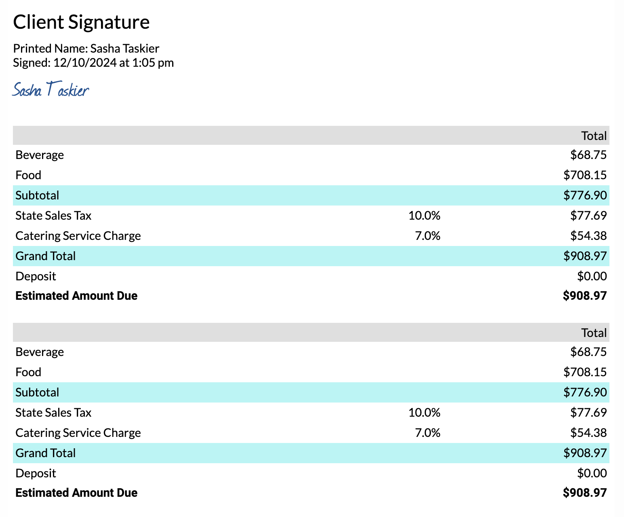
Task: Select Beverage label in the first table
Action: point(40,155)
